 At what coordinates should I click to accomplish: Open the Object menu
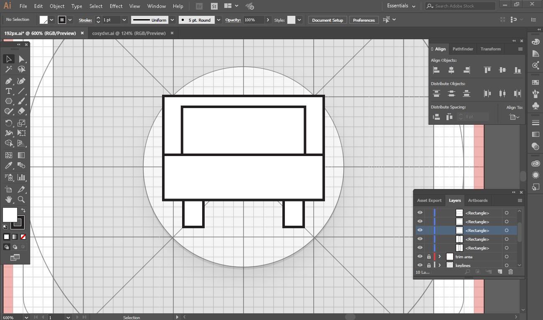point(57,6)
